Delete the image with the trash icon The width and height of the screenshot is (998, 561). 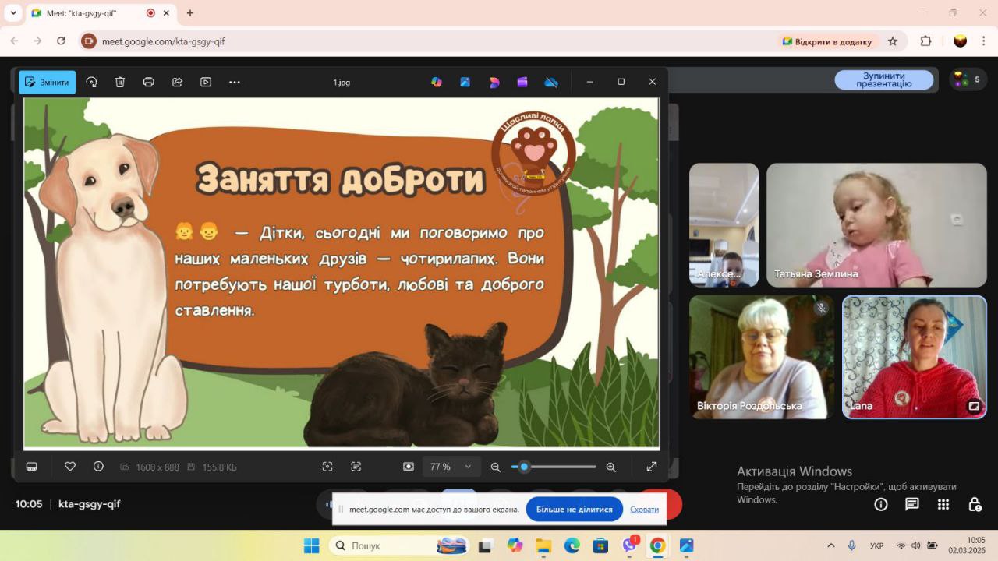click(120, 82)
